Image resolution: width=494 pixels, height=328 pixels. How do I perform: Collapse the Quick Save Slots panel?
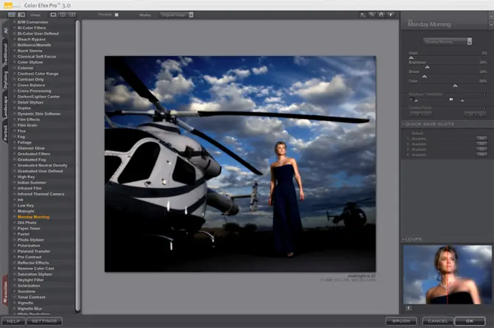pyautogui.click(x=403, y=124)
